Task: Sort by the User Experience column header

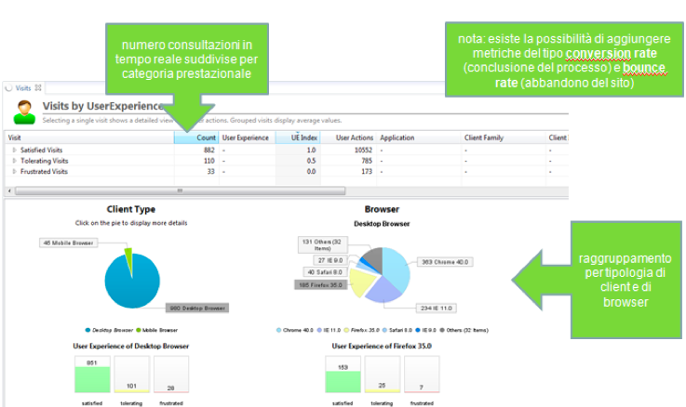Action: click(247, 138)
